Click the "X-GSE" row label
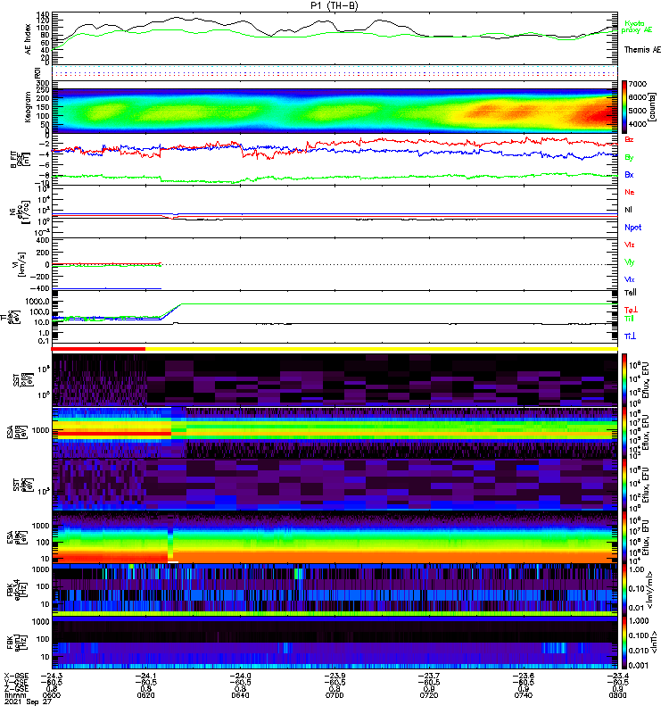 point(16,676)
